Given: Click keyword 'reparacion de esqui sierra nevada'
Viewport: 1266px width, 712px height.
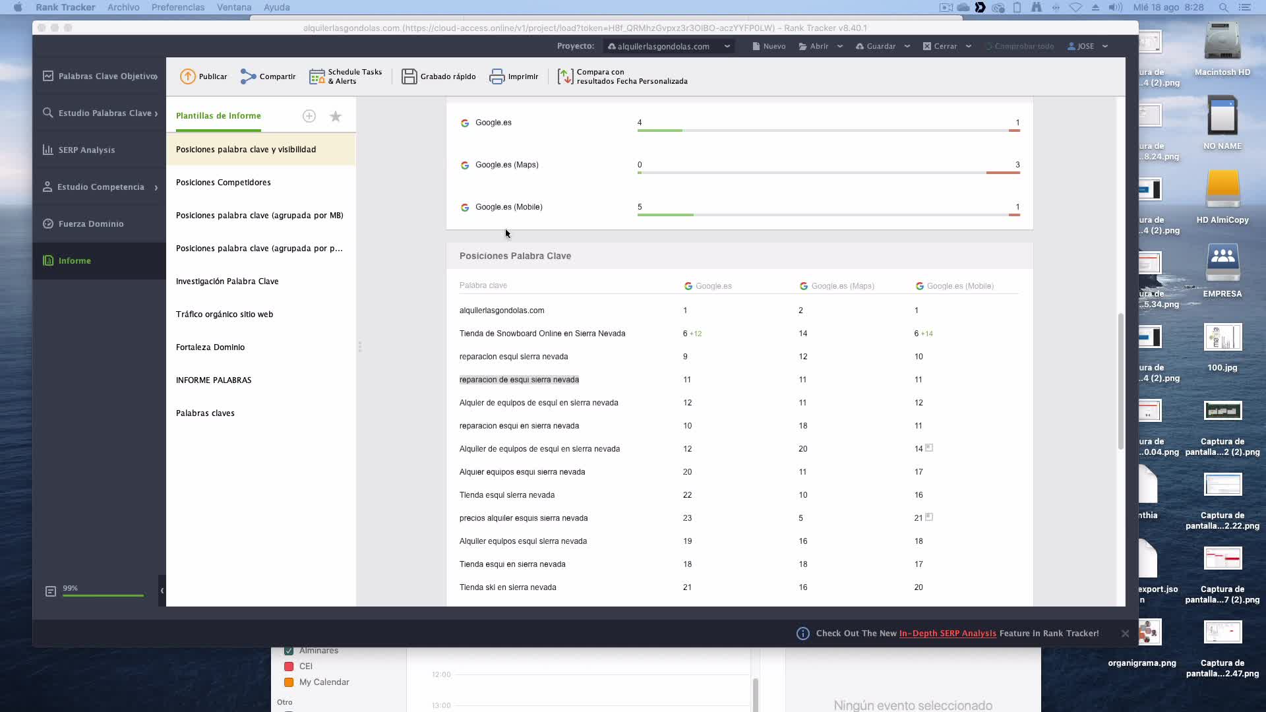Looking at the screenshot, I should coord(519,380).
